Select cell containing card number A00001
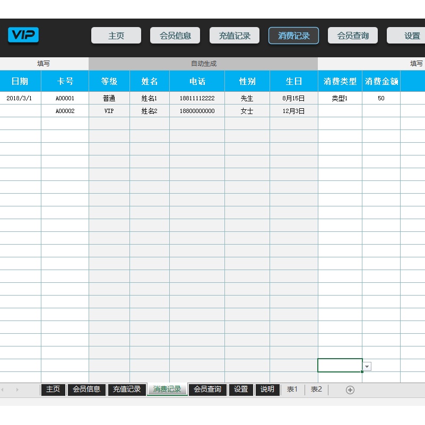The image size is (425, 425). click(x=65, y=99)
